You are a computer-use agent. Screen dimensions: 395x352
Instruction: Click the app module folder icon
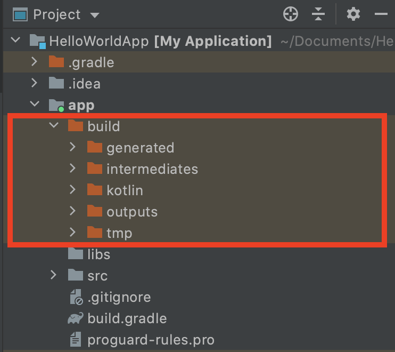tap(56, 105)
